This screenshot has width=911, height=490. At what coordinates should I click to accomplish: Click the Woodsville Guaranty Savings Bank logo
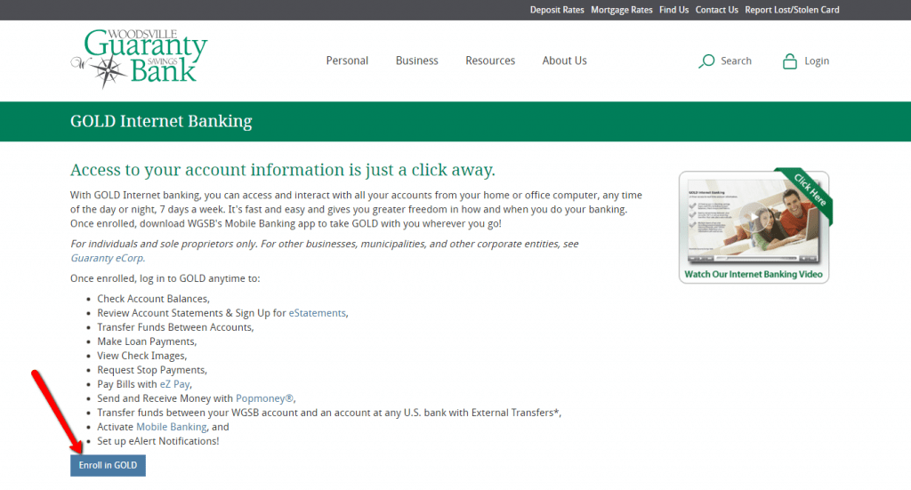pyautogui.click(x=139, y=59)
